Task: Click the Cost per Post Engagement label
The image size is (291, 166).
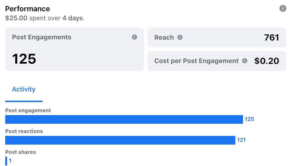Action: pos(196,61)
